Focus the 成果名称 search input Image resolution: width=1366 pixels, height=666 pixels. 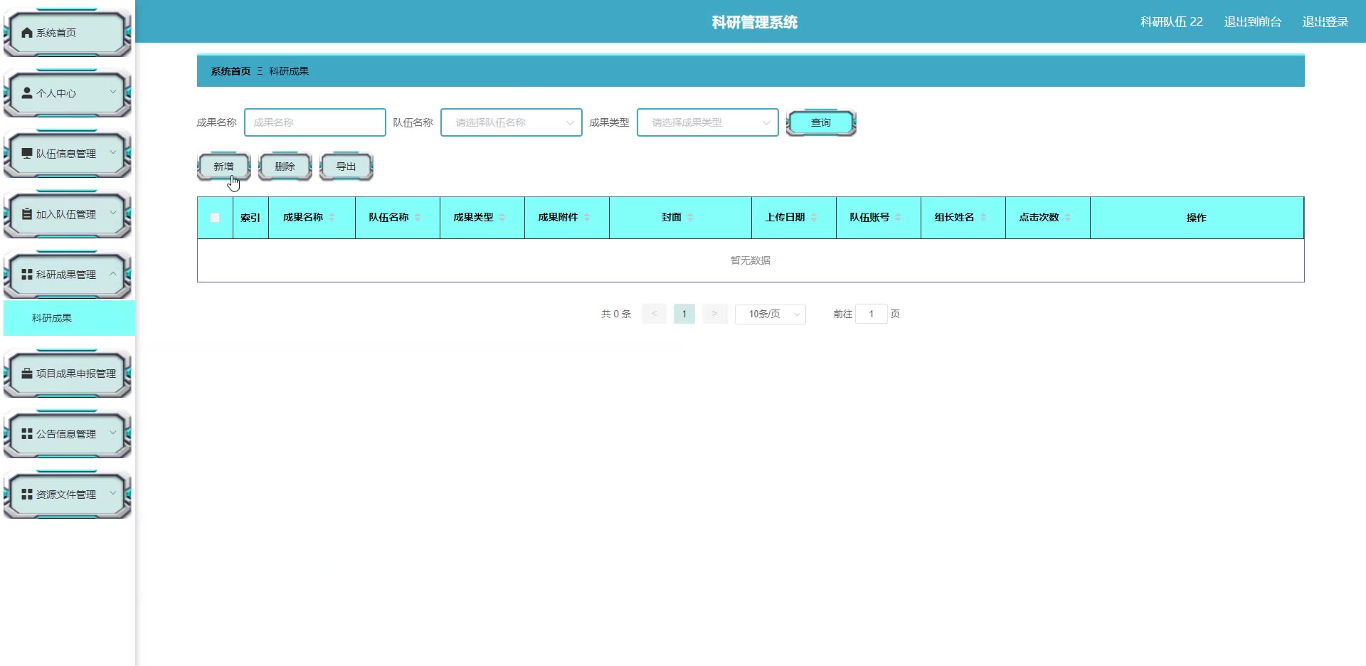[x=315, y=122]
